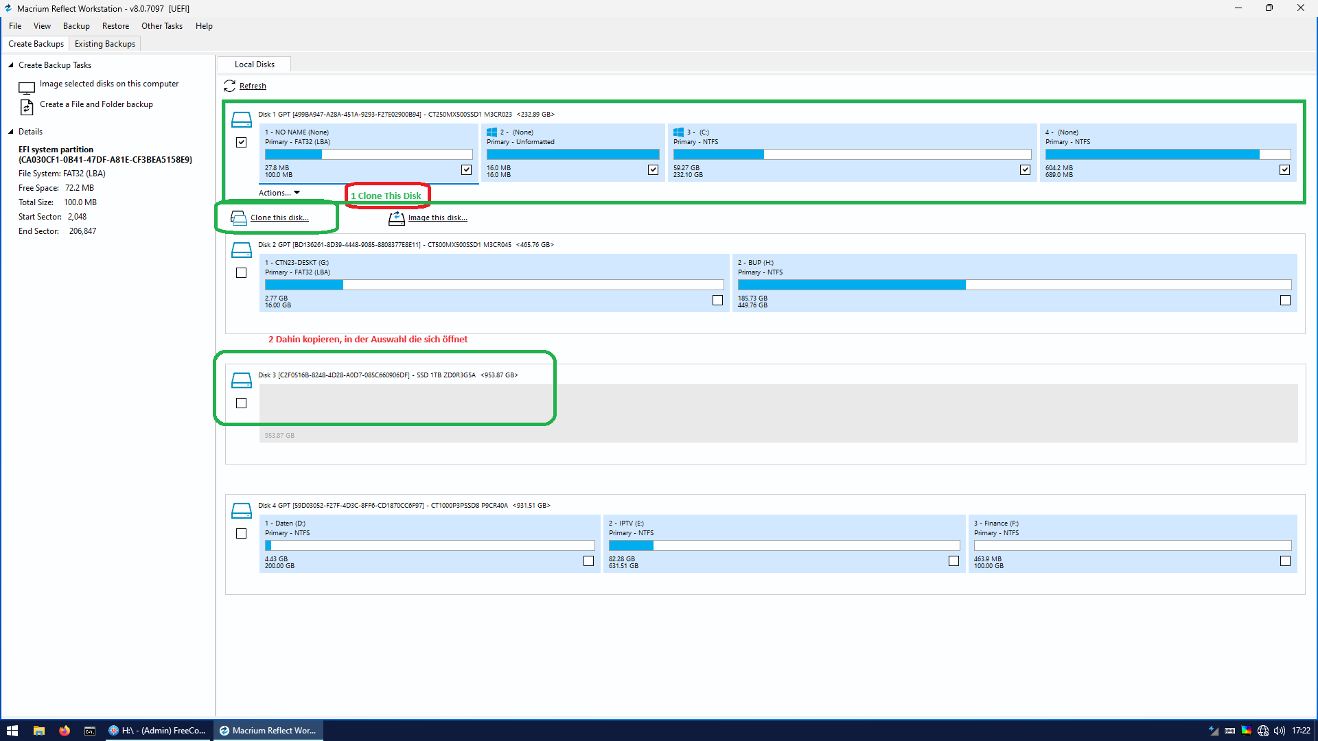The height and width of the screenshot is (741, 1318).
Task: Click the IPTV (E:) usage bar
Action: click(x=783, y=545)
